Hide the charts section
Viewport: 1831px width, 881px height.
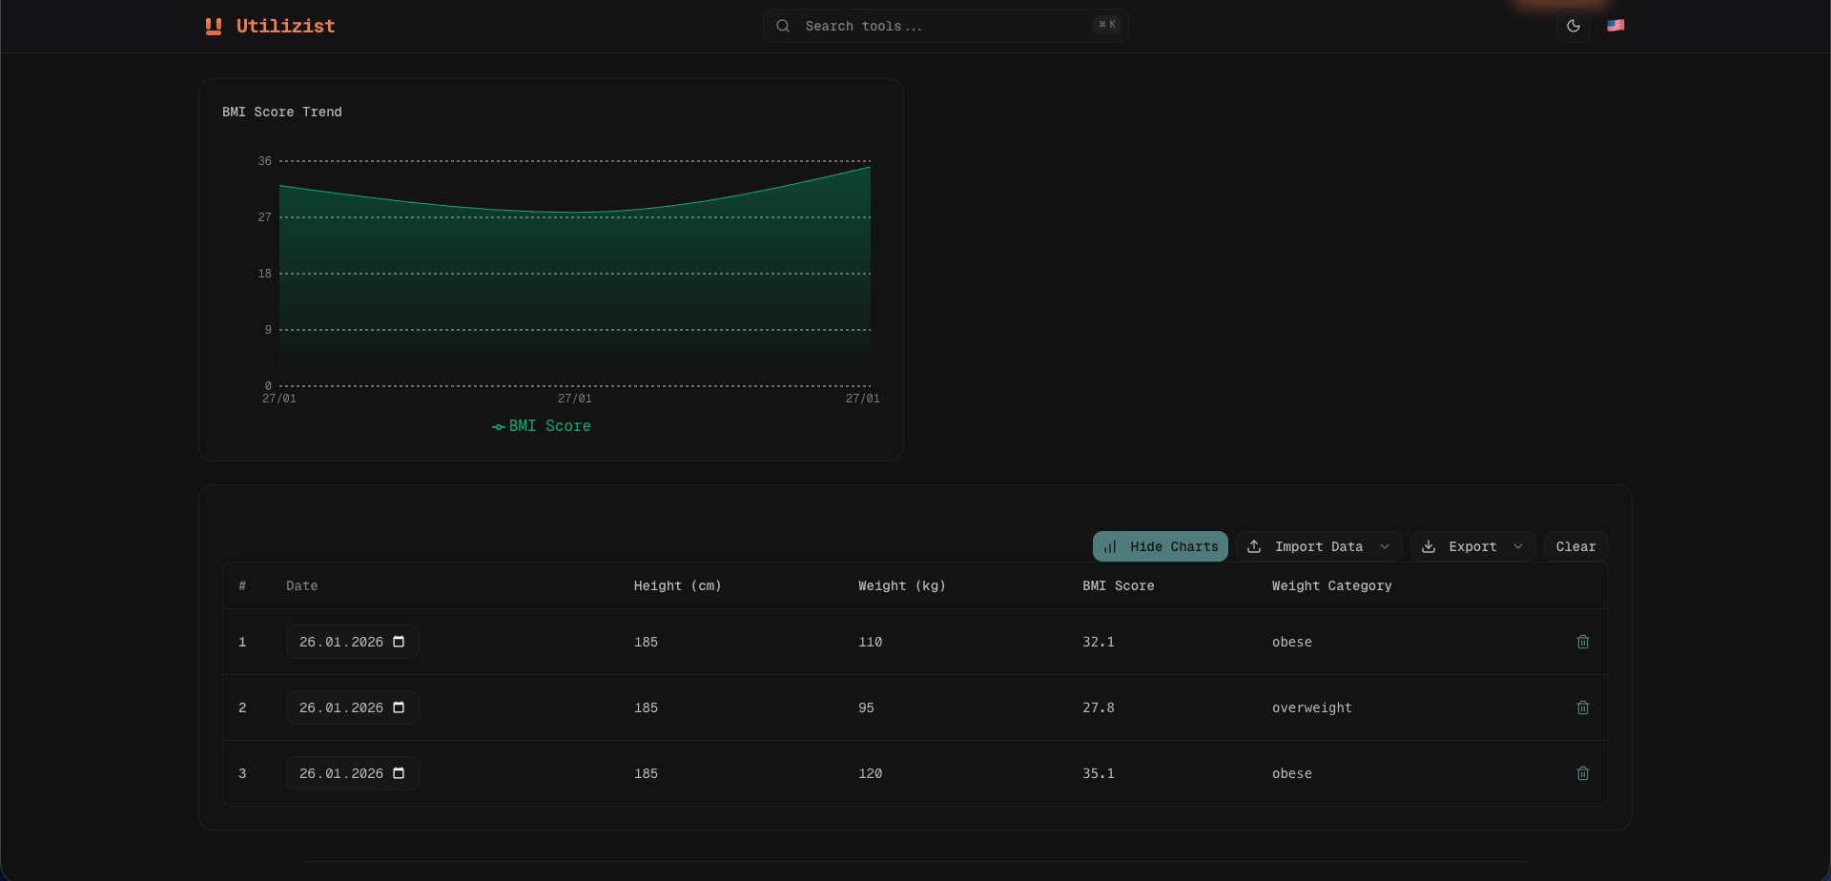point(1160,546)
